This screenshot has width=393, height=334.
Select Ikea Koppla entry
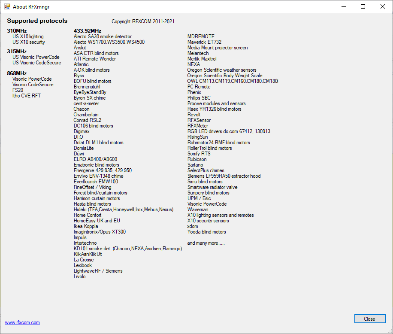pos(86,226)
